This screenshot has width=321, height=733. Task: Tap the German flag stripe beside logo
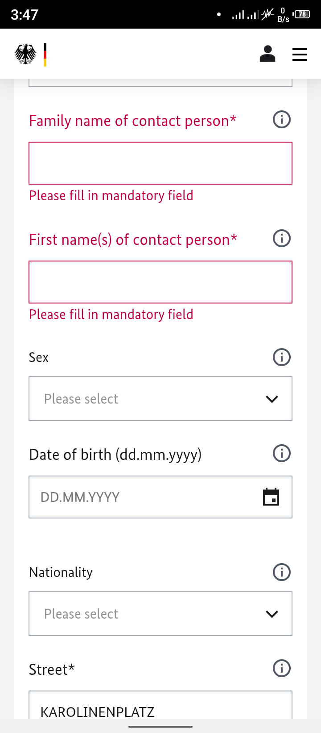coord(45,55)
